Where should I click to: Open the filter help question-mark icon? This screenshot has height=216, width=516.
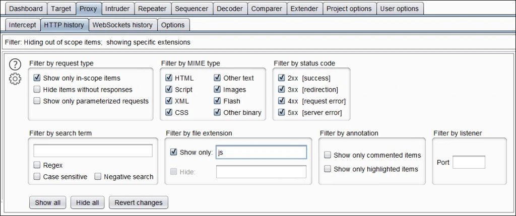point(15,65)
